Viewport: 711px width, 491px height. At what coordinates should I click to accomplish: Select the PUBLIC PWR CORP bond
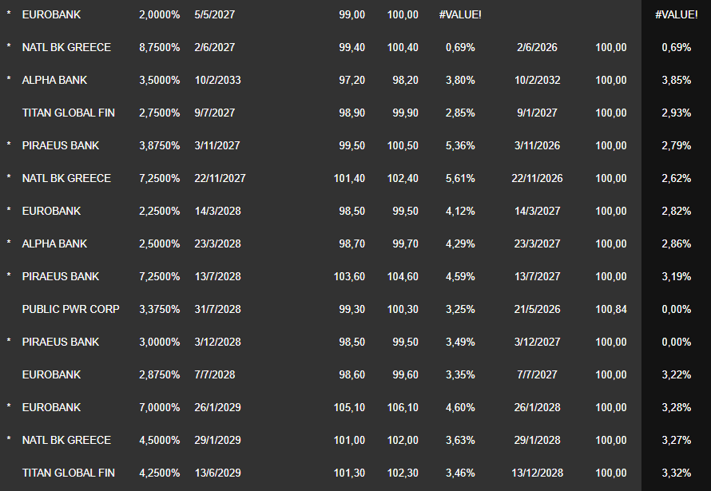[x=71, y=309]
